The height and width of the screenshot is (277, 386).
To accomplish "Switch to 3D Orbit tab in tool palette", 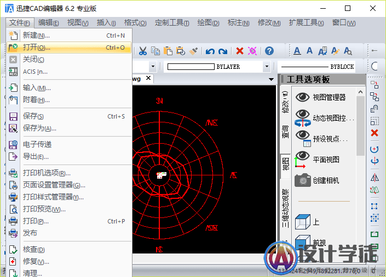I will point(285,208).
